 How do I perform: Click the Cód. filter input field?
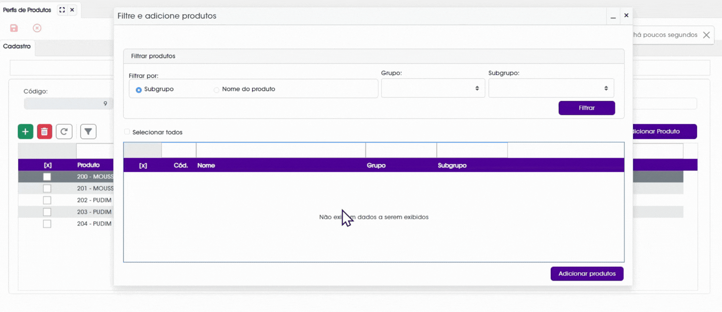click(179, 150)
